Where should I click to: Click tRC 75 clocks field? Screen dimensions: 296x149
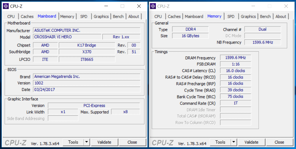point(236,96)
